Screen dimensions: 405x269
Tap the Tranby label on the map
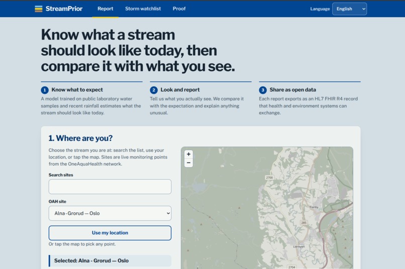314,207
